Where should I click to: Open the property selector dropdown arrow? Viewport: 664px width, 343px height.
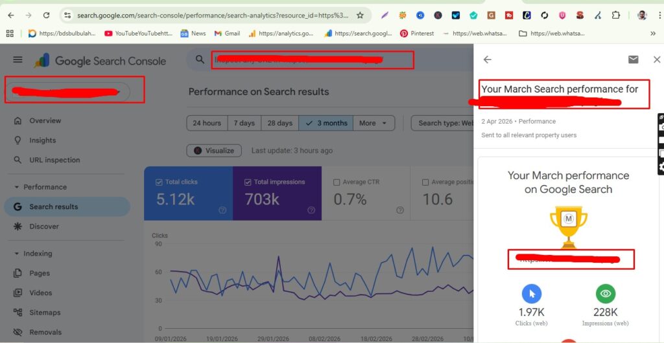119,92
